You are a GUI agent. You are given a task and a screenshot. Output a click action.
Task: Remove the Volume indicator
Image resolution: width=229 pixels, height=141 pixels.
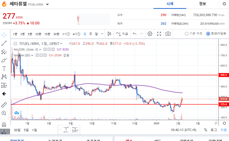(x=45, y=55)
